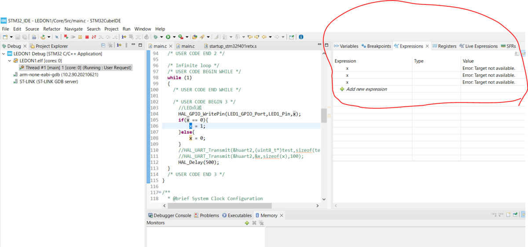The height and width of the screenshot is (247, 528).
Task: Toggle Instruction Stepping Mode icon
Action: click(x=124, y=37)
